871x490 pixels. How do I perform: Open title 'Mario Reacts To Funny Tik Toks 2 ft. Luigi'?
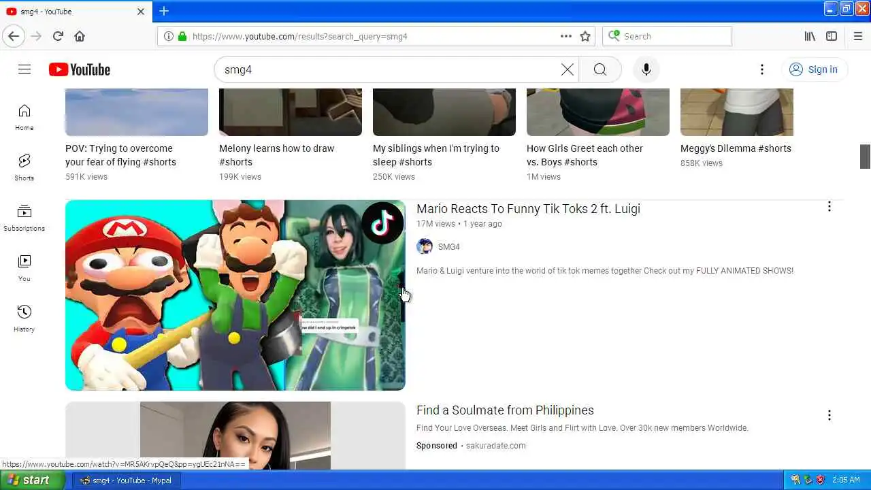pos(528,209)
